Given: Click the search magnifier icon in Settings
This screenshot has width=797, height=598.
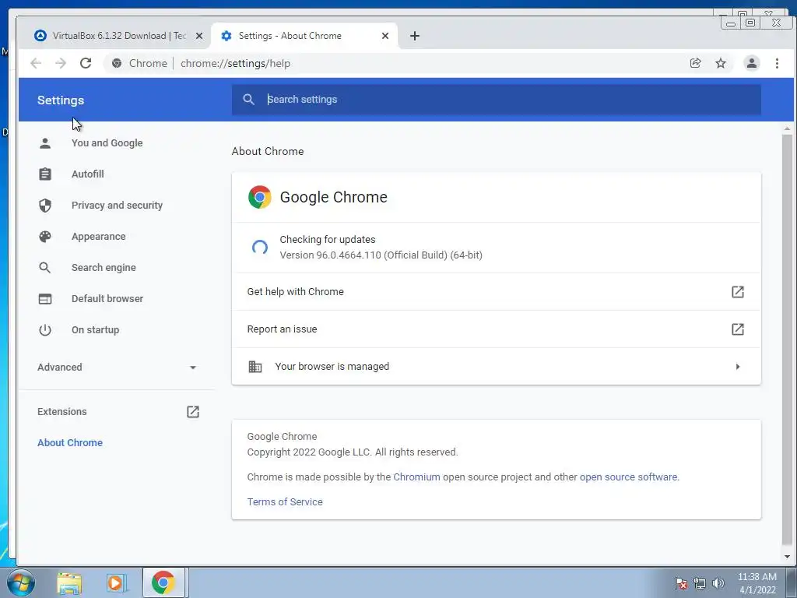Looking at the screenshot, I should 248,99.
